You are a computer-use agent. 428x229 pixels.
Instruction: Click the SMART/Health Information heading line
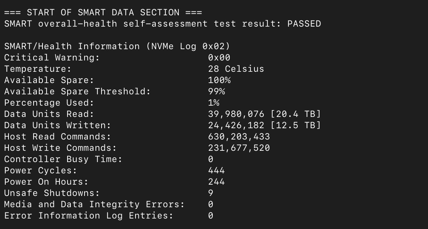(117, 46)
